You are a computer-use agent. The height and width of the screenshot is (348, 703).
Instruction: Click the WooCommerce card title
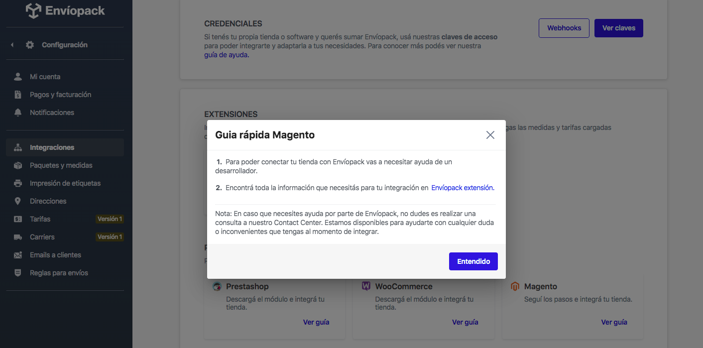pyautogui.click(x=404, y=286)
